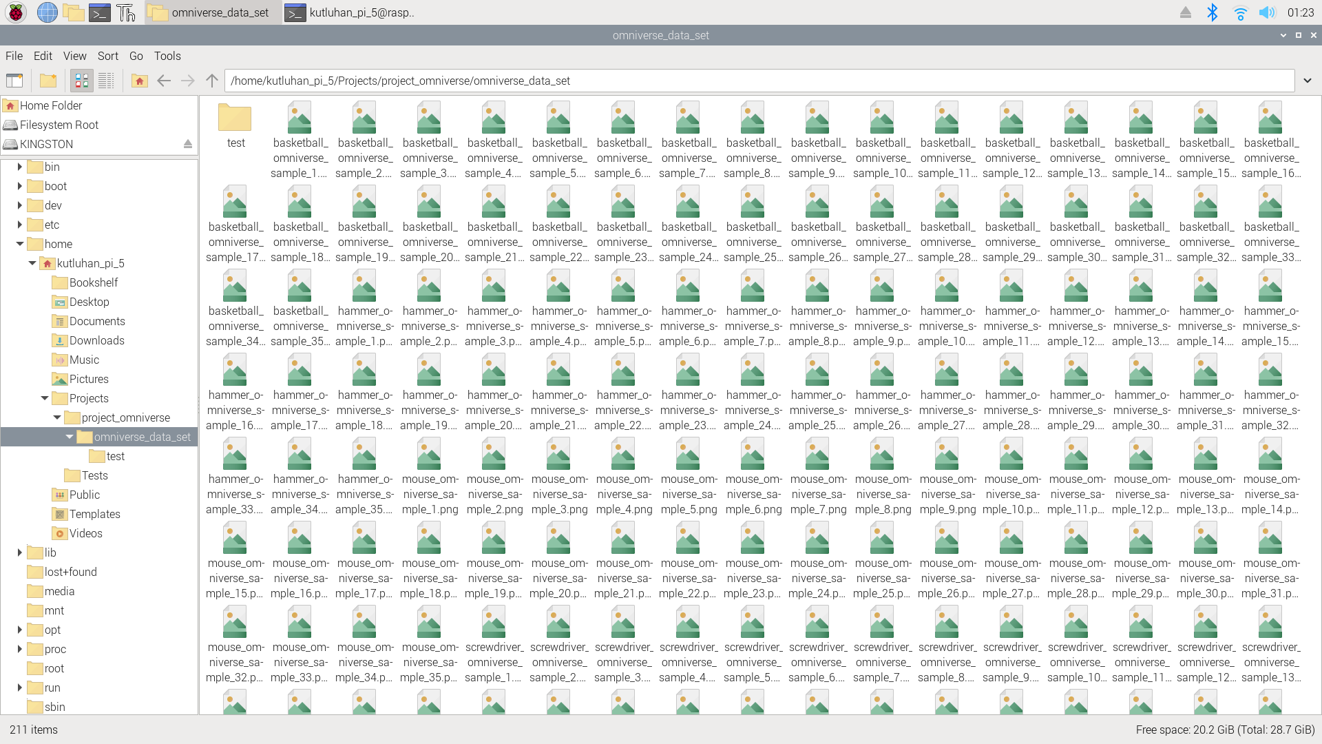Open the path history dropdown
Image resolution: width=1322 pixels, height=744 pixels.
(1308, 81)
